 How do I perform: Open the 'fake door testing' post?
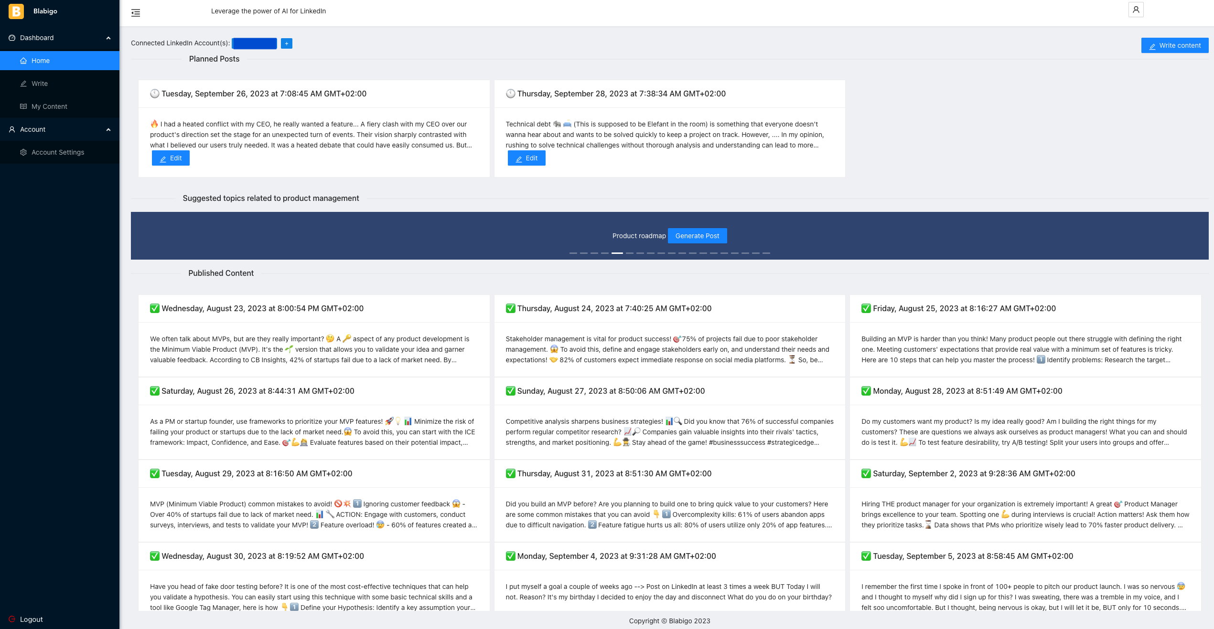coord(313,597)
